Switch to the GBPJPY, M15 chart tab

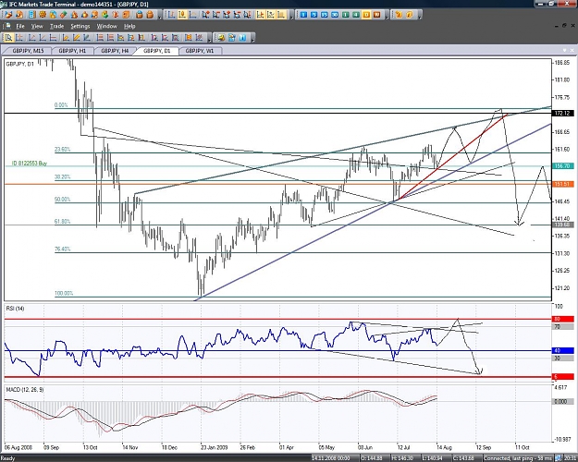[28, 51]
